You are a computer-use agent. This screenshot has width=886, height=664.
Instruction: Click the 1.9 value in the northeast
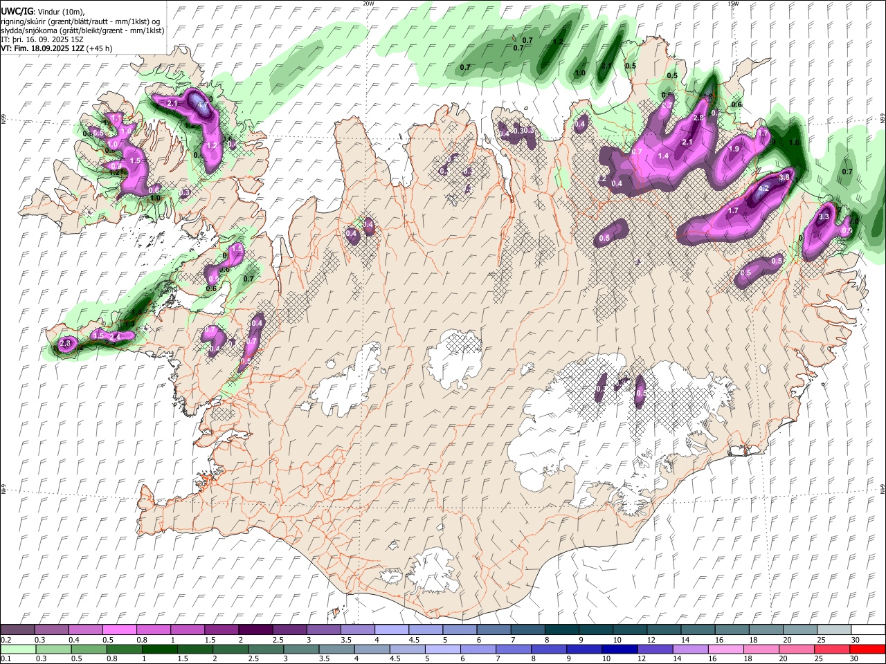(x=734, y=149)
